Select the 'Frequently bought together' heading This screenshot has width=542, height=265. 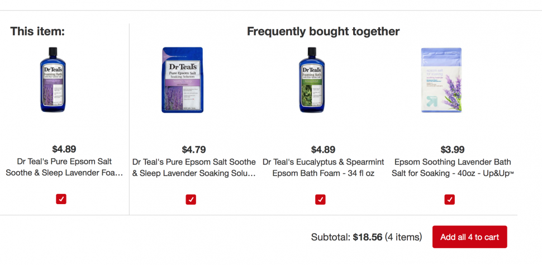point(323,31)
